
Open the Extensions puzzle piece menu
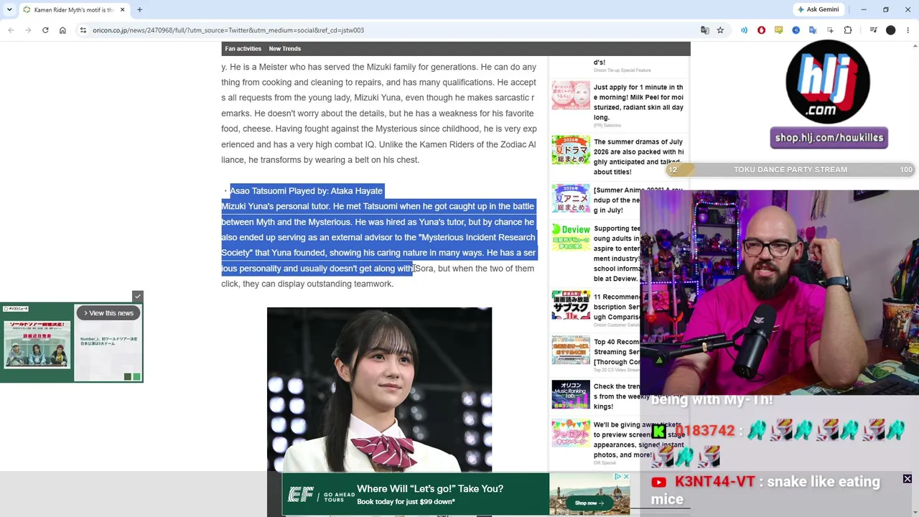(x=848, y=30)
